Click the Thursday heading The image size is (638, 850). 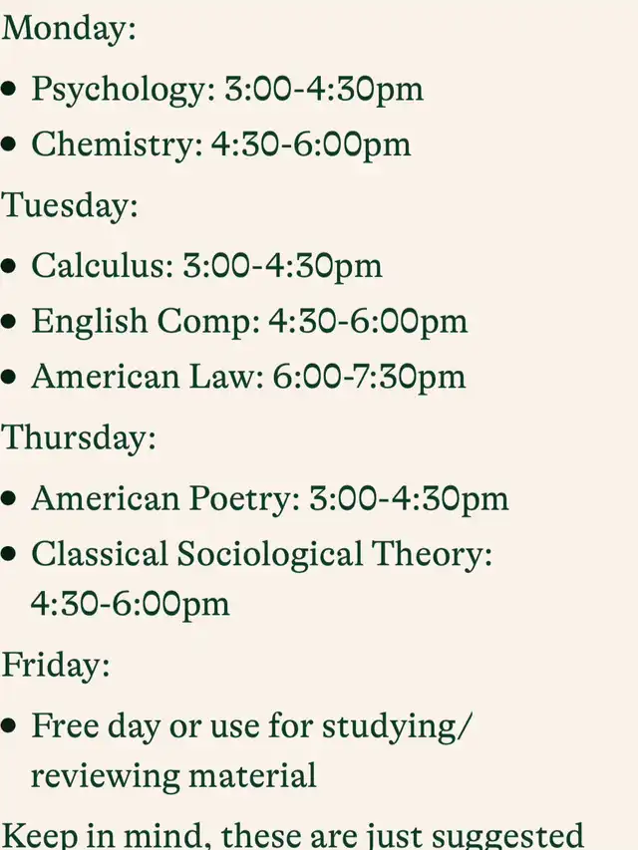pyautogui.click(x=79, y=437)
